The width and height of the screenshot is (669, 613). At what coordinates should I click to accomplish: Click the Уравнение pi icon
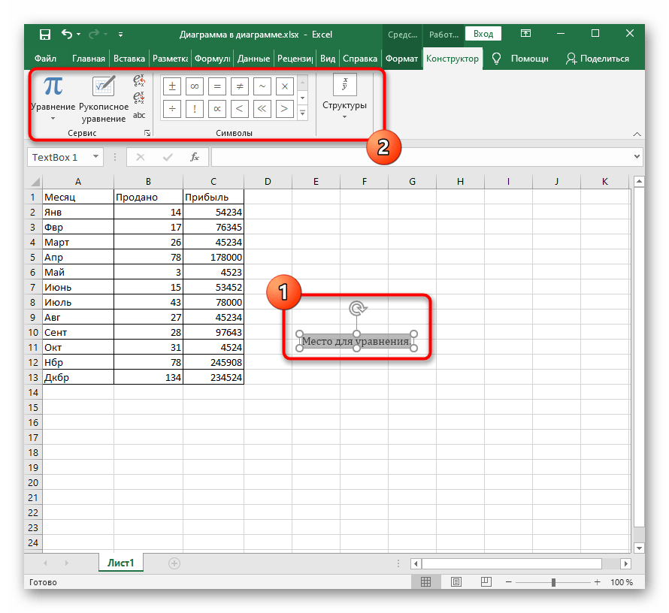[53, 88]
